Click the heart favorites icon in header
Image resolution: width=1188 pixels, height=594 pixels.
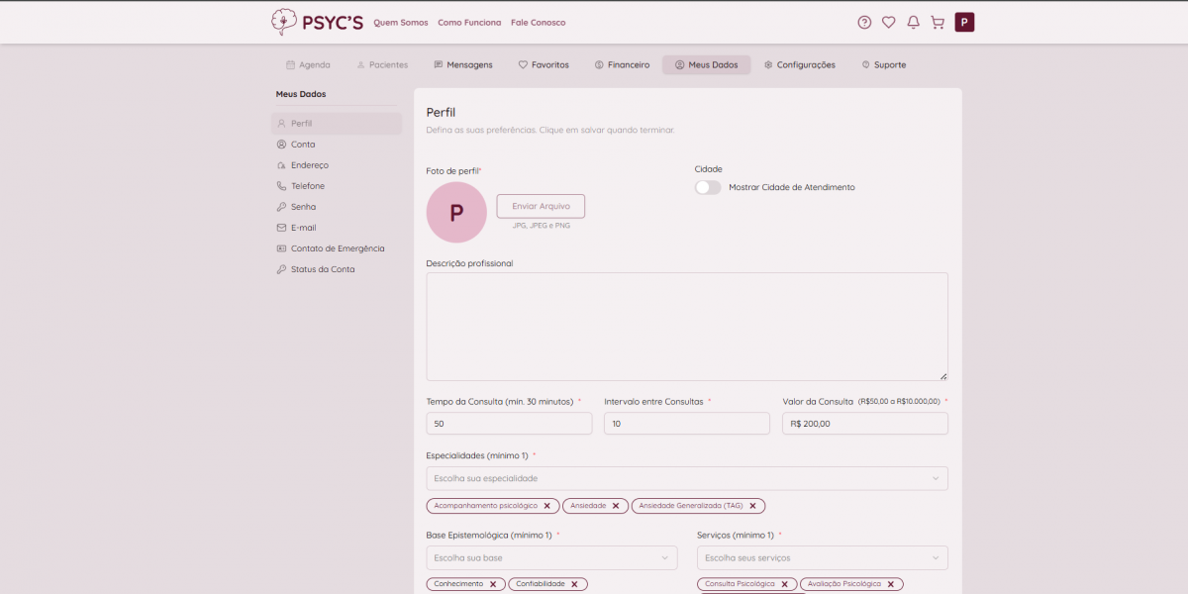[x=888, y=22]
